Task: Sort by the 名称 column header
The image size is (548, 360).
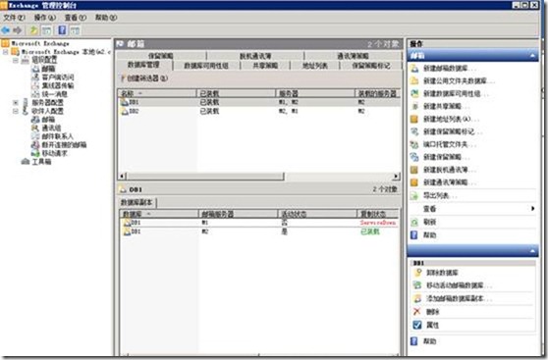Action: [x=157, y=93]
